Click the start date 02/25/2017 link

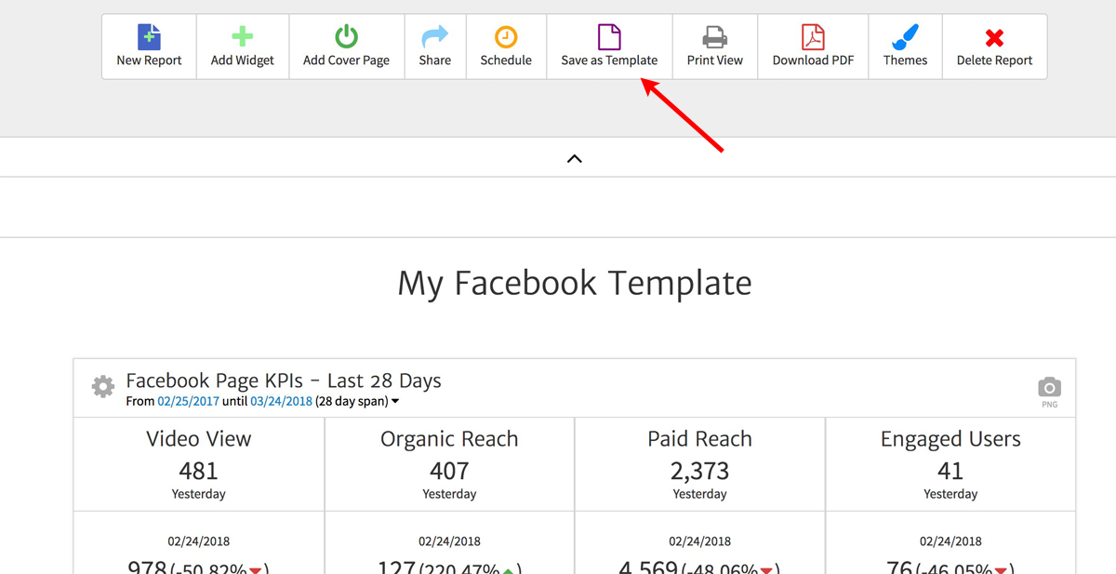coord(187,402)
